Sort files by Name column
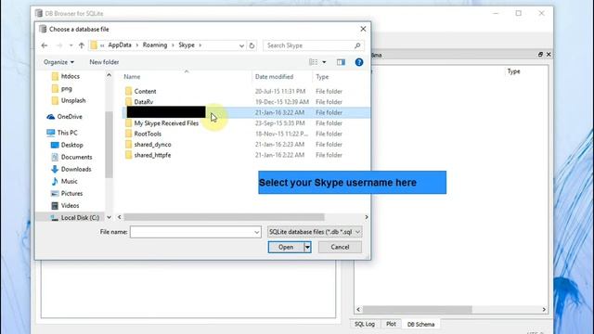 click(132, 76)
